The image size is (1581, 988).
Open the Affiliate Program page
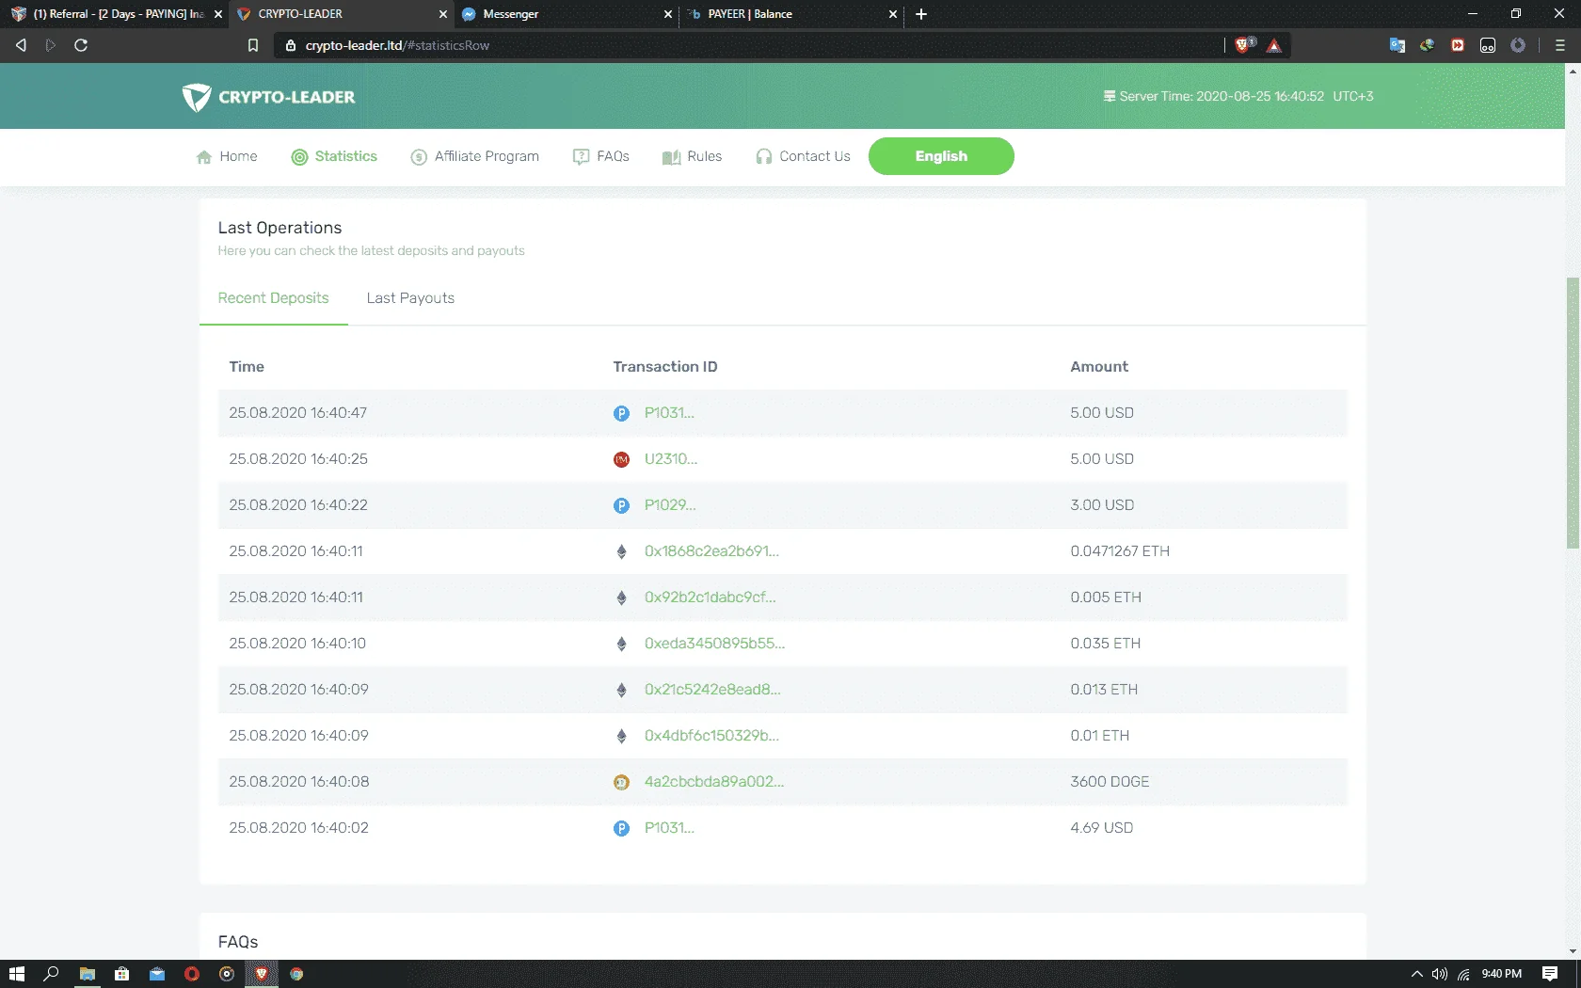click(475, 156)
